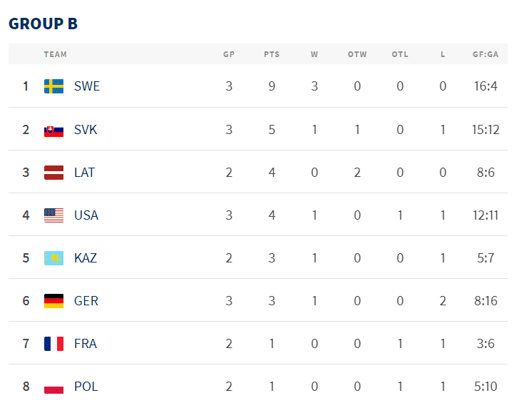Click Sweden's 16:4 goal difference cell
Viewport: 514px width, 403px height.
point(485,86)
